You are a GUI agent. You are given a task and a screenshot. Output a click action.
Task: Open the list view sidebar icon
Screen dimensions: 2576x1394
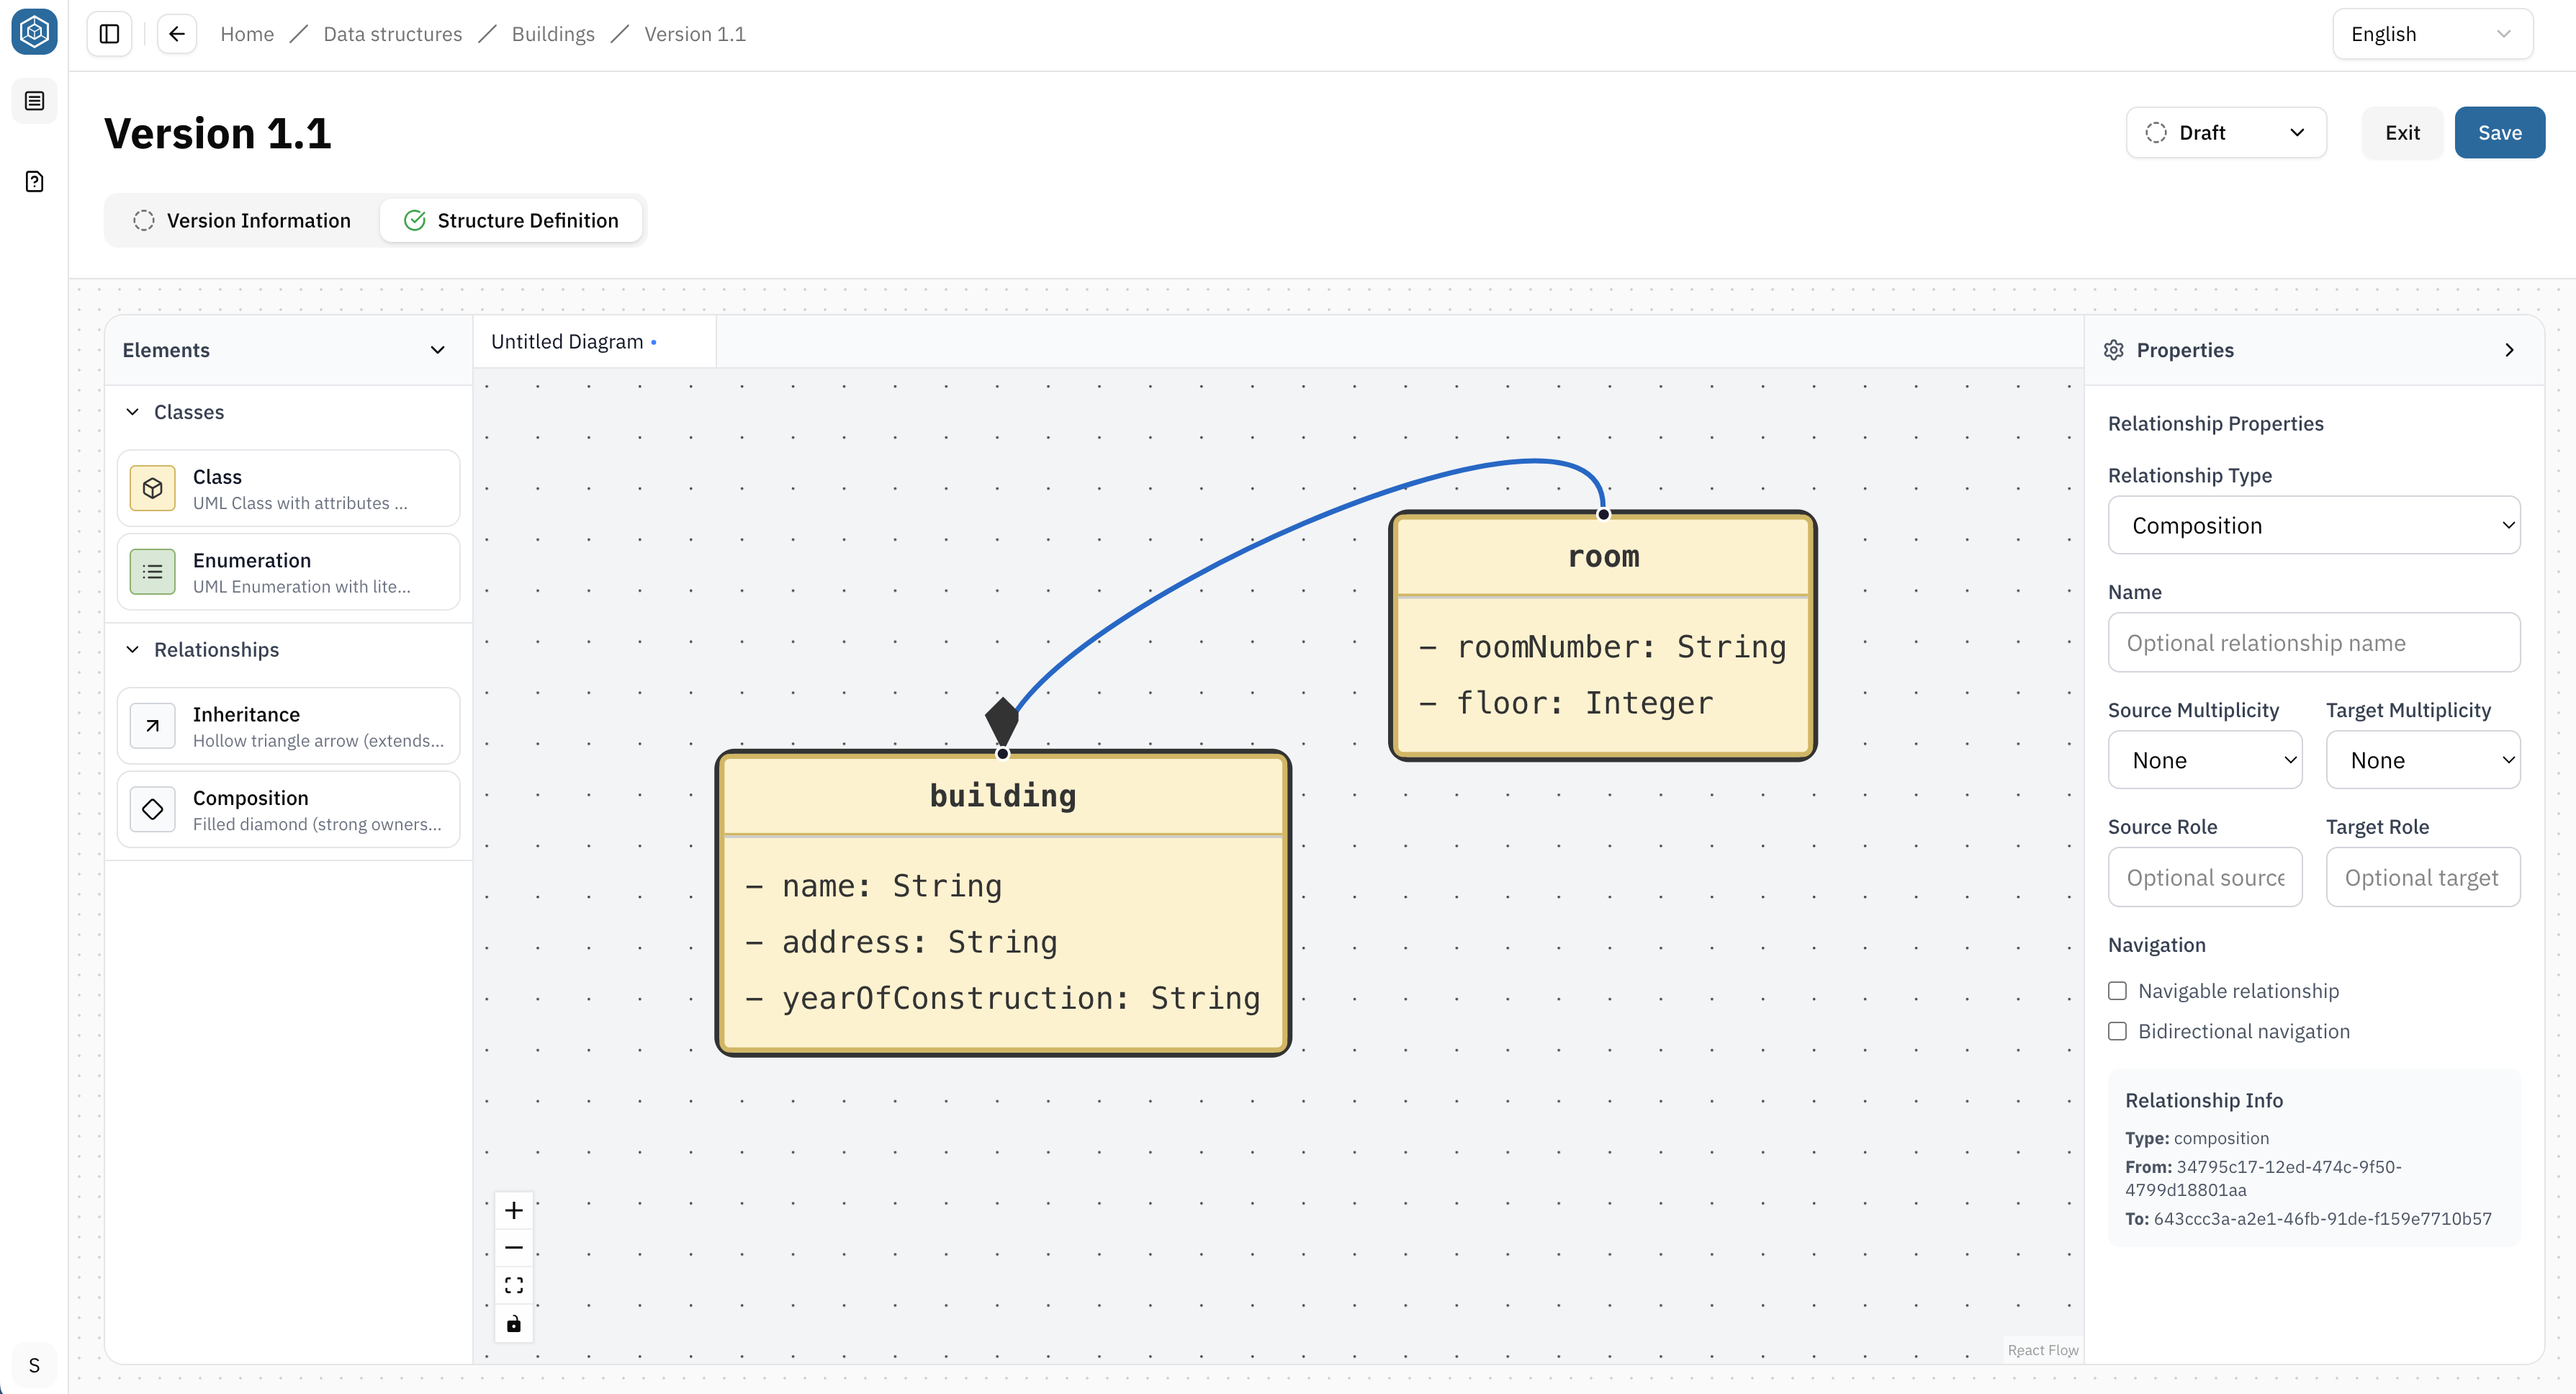[34, 101]
